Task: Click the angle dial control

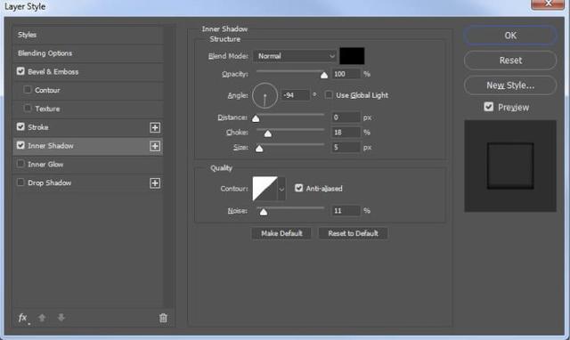Action: 265,95
